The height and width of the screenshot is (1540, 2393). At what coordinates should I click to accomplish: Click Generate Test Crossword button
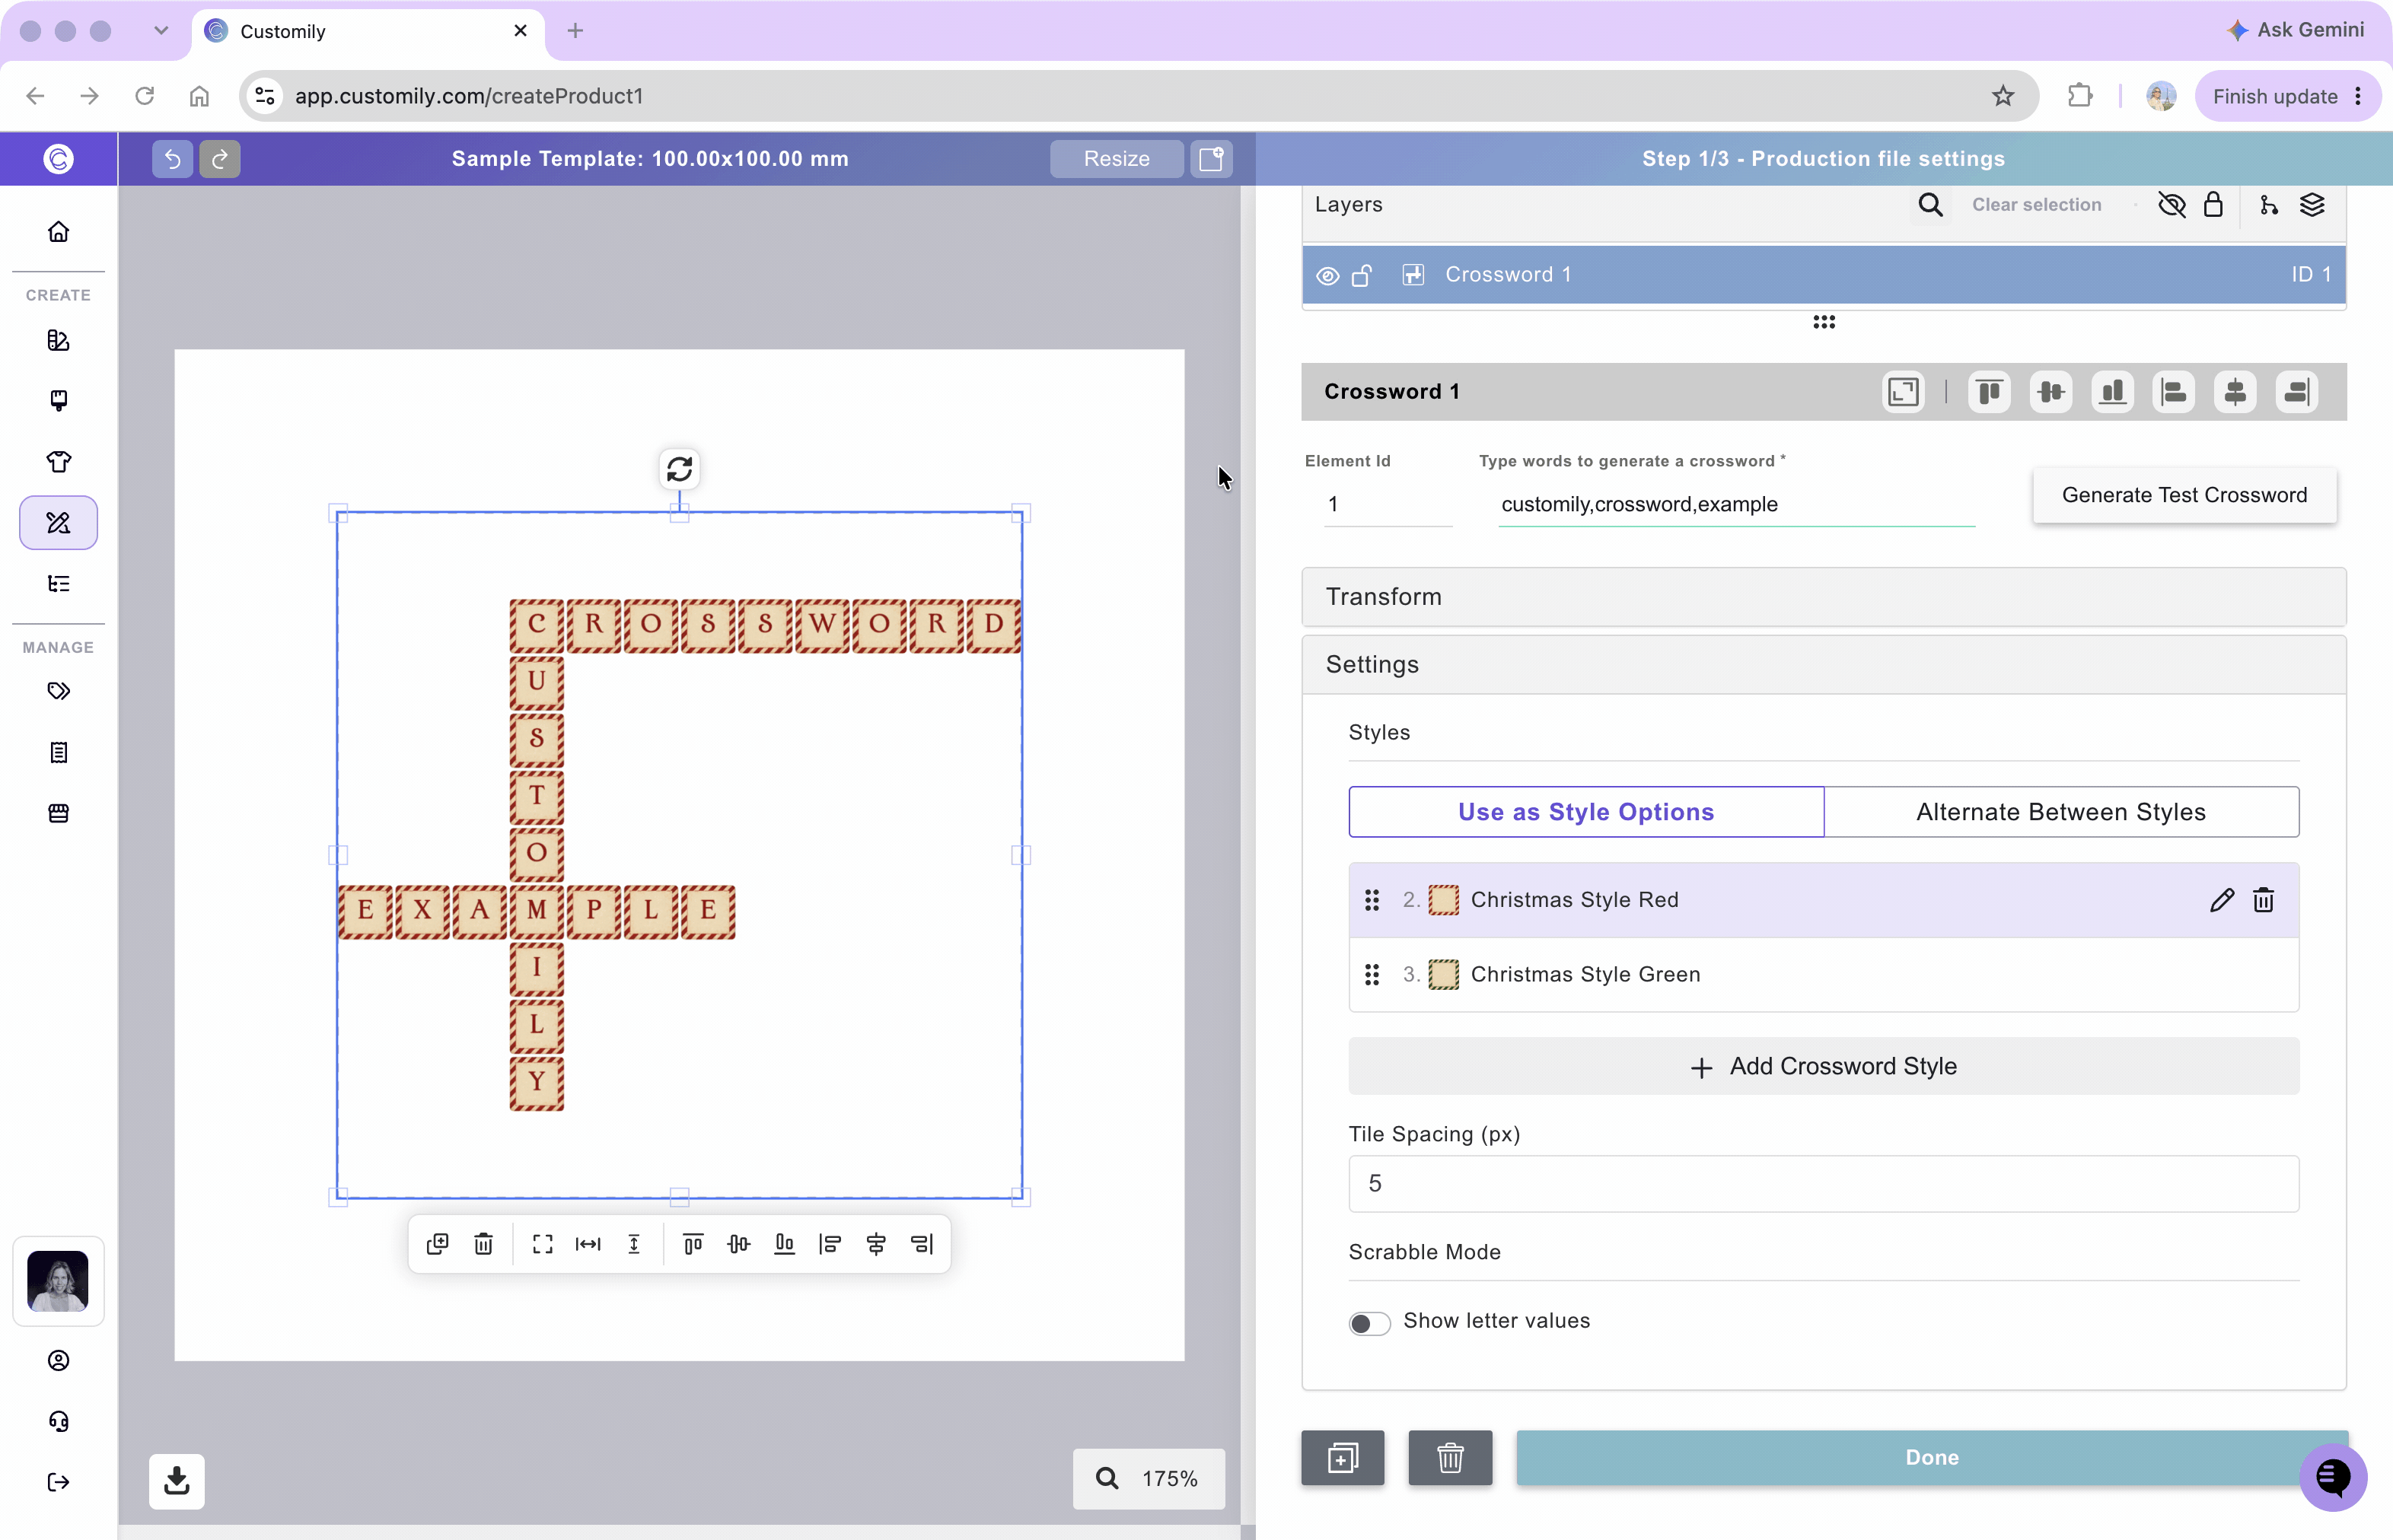coord(2184,495)
